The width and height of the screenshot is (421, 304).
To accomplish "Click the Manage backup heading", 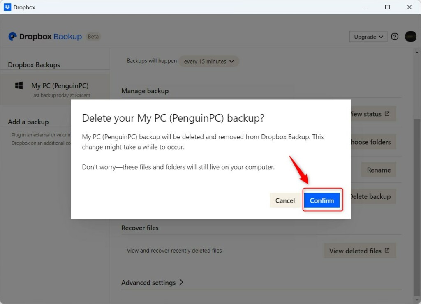I will tap(145, 91).
